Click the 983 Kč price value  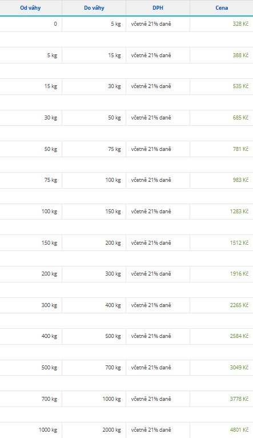tap(240, 180)
